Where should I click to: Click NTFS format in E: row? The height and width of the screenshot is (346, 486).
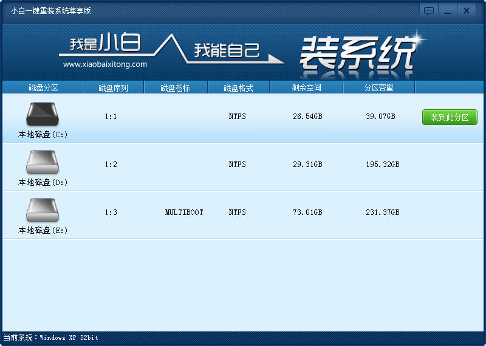click(238, 212)
